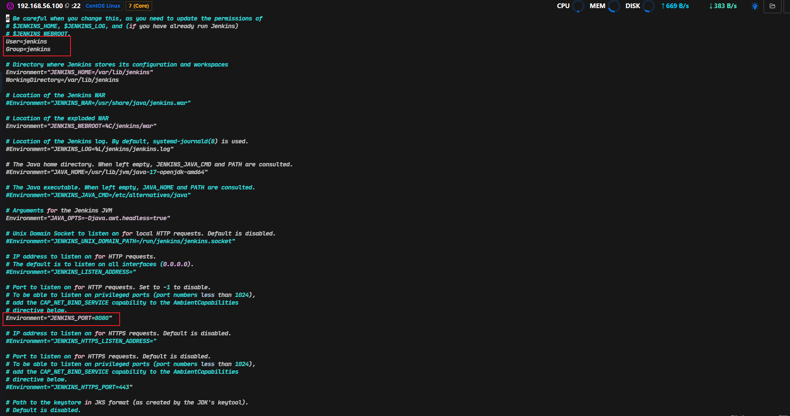Screen dimensions: 790x416
Task: Click the CPU usage gauge
Action: click(578, 6)
